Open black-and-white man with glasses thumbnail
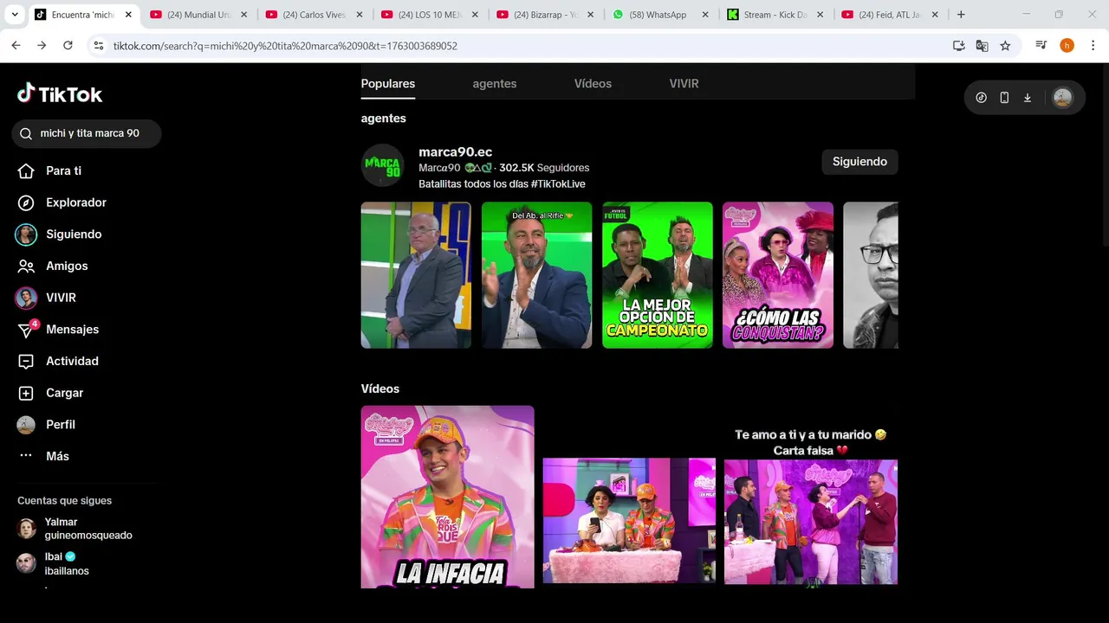 871,275
